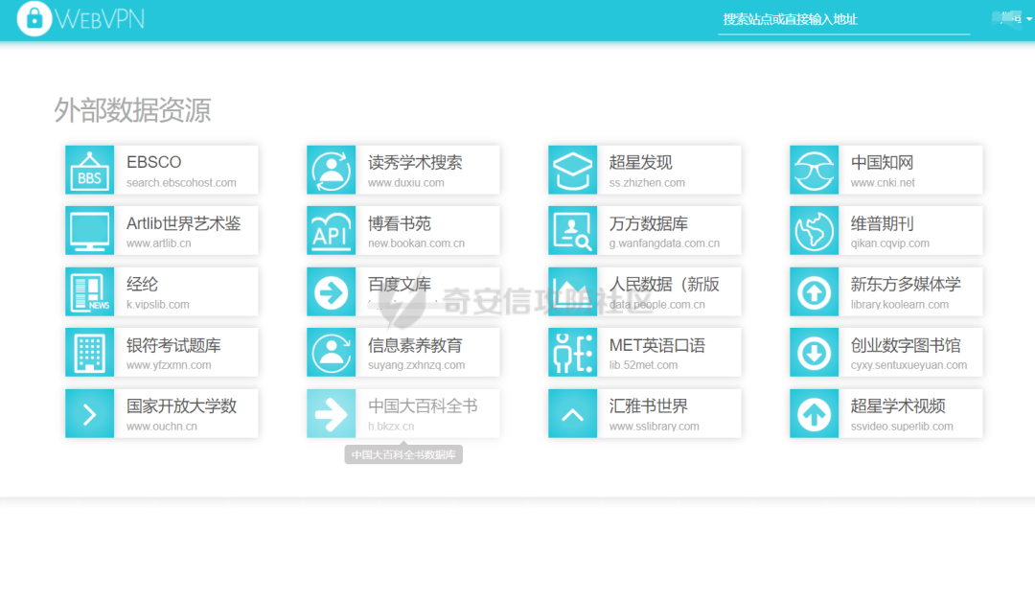Image resolution: width=1035 pixels, height=602 pixels.
Task: Click www.sslibrary.com URL text
Action: (x=655, y=427)
